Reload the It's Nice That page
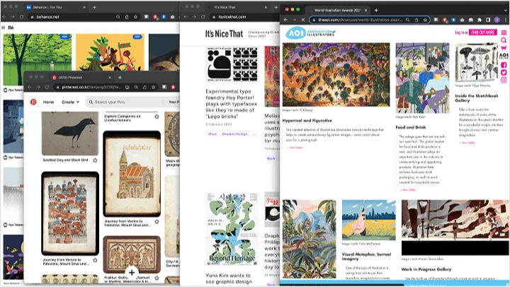This screenshot has height=287, width=510. pyautogui.click(x=203, y=16)
